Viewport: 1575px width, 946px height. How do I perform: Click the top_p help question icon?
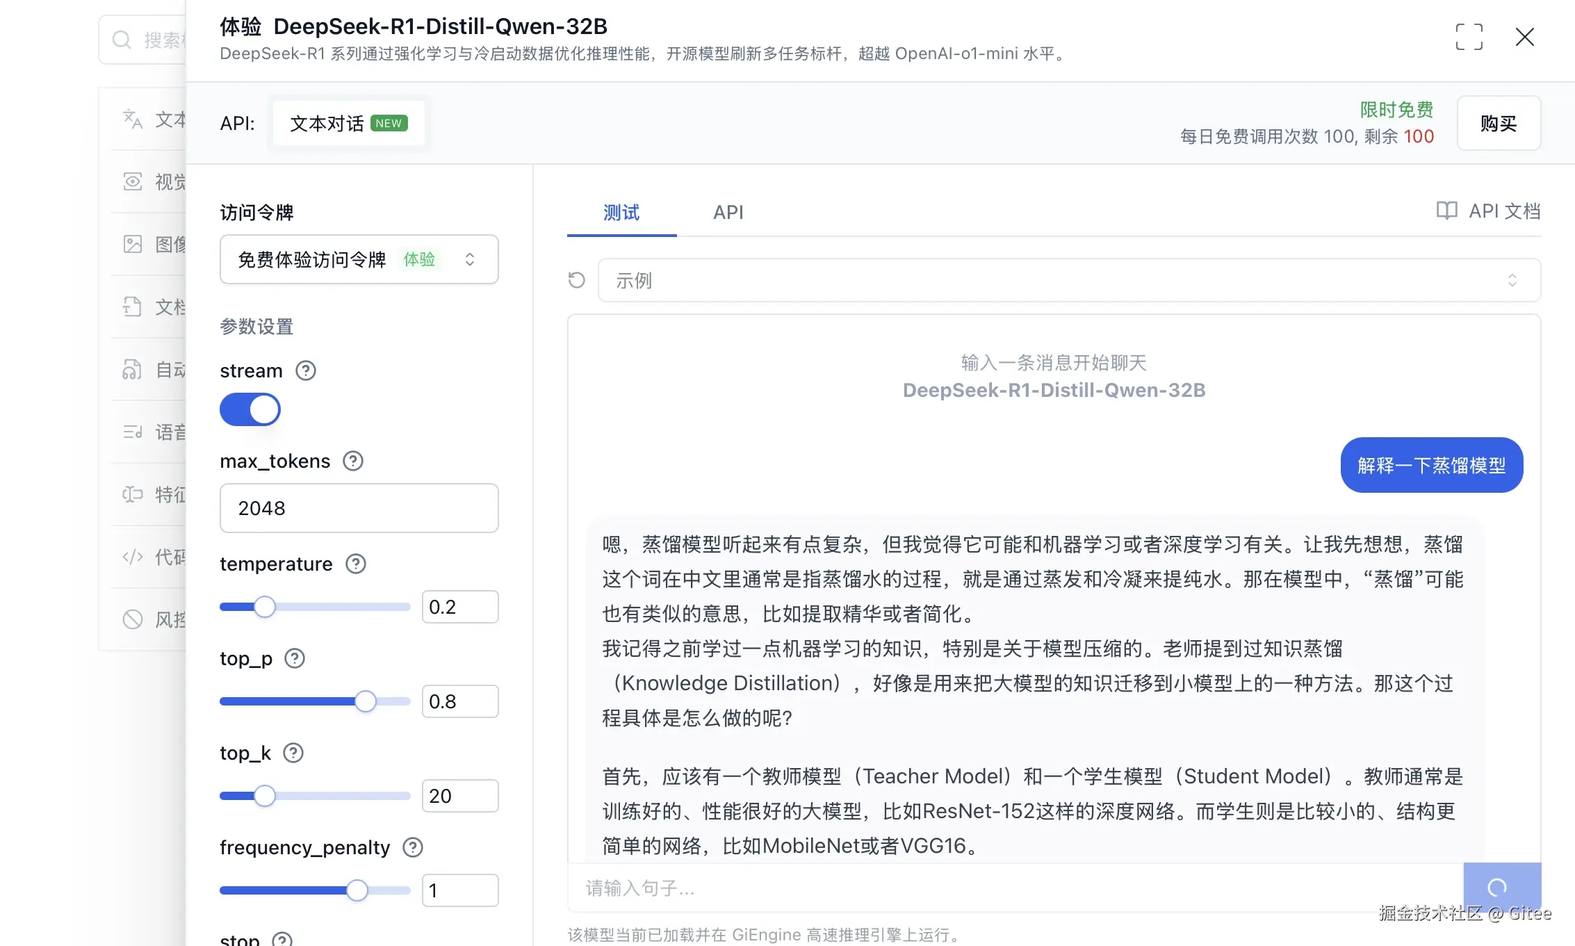click(295, 658)
